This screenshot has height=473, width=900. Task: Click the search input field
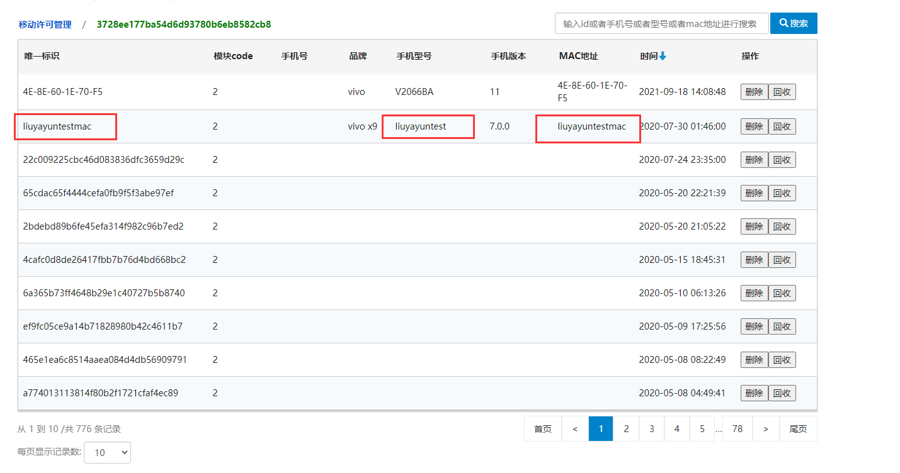tap(661, 23)
